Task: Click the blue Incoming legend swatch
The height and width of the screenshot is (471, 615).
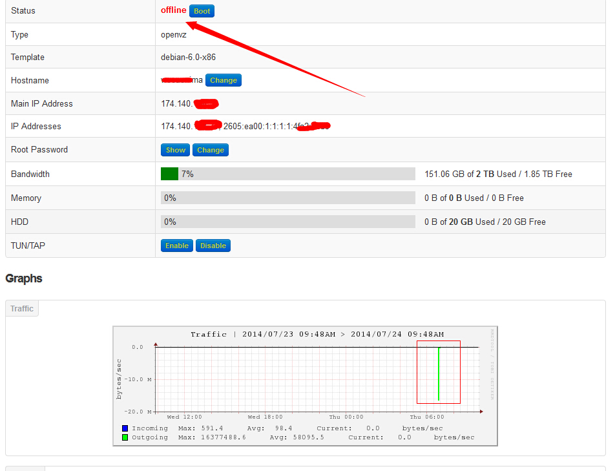Action: 125,428
